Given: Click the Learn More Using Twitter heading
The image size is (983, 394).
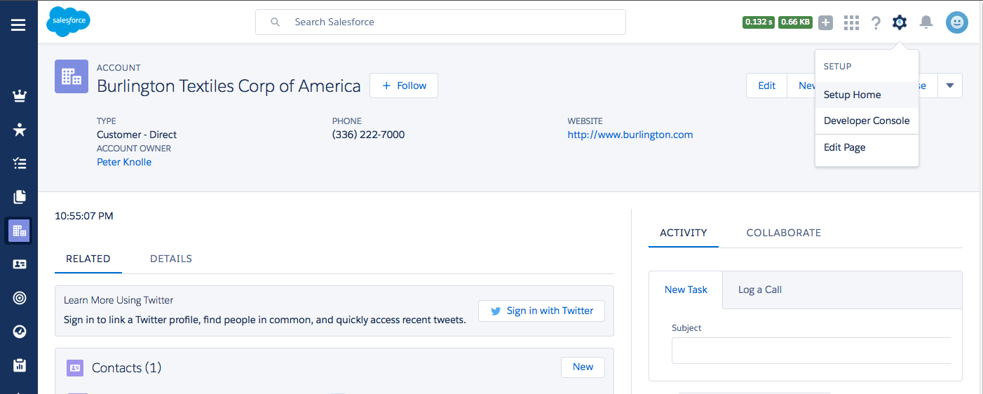Looking at the screenshot, I should coord(118,300).
